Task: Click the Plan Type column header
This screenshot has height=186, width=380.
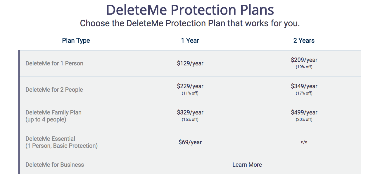Action: (x=76, y=41)
